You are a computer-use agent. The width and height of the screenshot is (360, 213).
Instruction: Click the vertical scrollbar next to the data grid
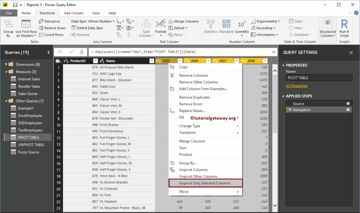coord(275,105)
